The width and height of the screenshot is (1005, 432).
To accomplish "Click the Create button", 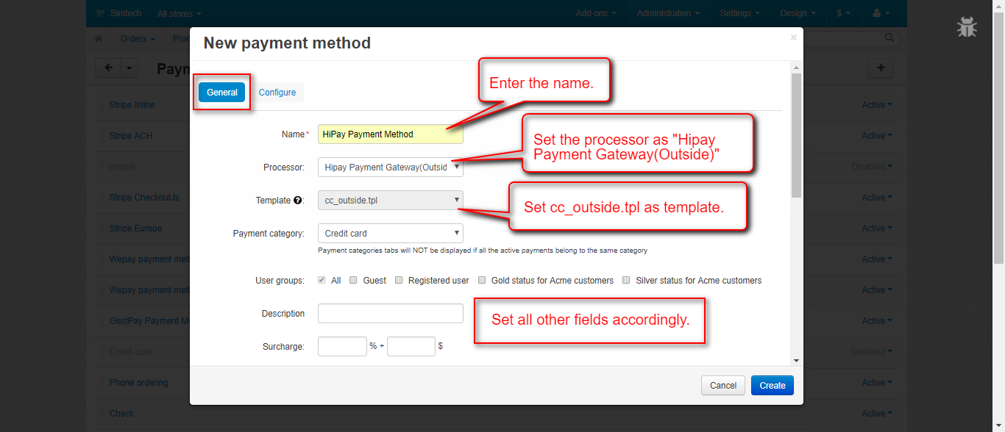I will click(772, 386).
